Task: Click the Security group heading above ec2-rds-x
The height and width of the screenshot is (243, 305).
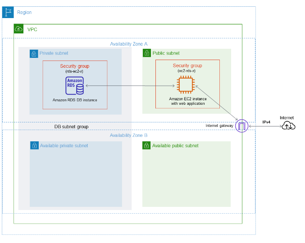Action: click(187, 65)
